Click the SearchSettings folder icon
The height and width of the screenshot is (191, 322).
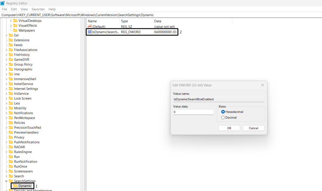pos(11,181)
